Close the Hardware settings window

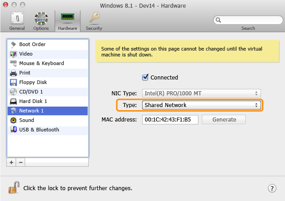[x=5, y=5]
